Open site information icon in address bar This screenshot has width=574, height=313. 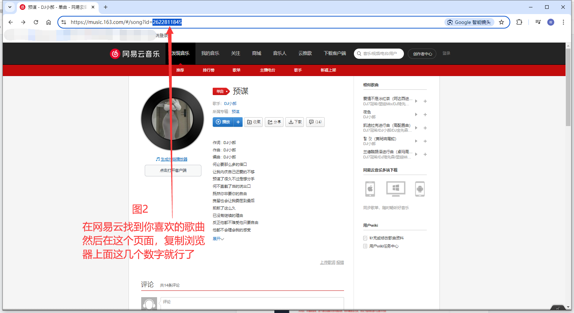coord(64,22)
